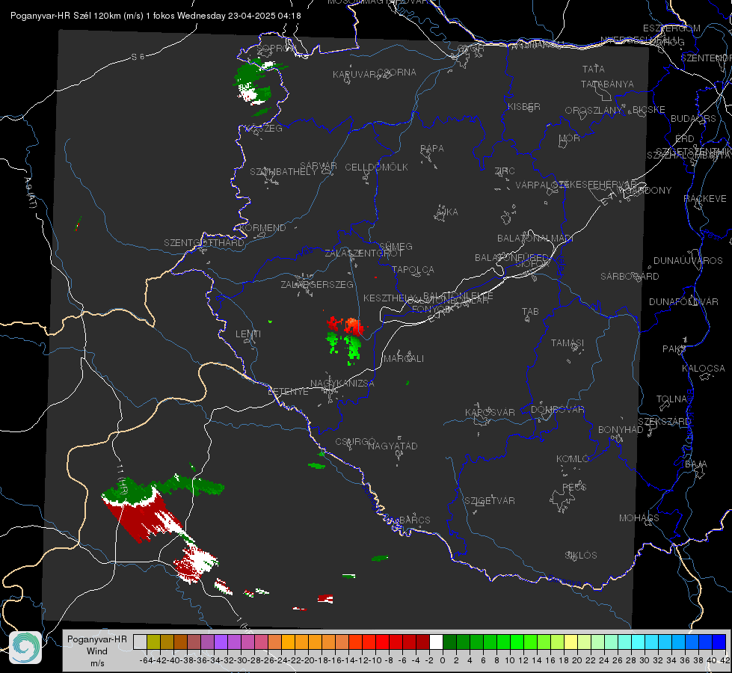Click the MARCALI town label
The height and width of the screenshot is (673, 732).
[x=403, y=359]
